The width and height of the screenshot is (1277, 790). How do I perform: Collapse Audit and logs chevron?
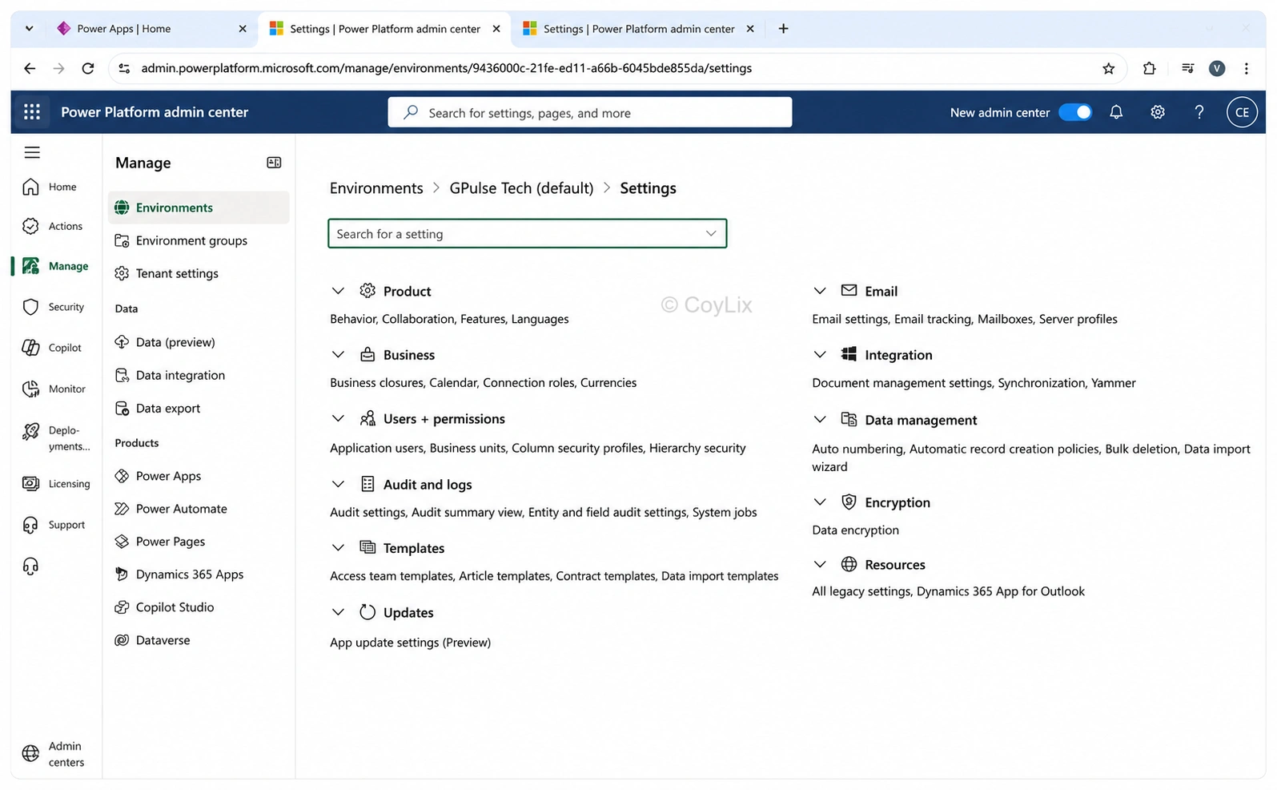click(x=338, y=484)
